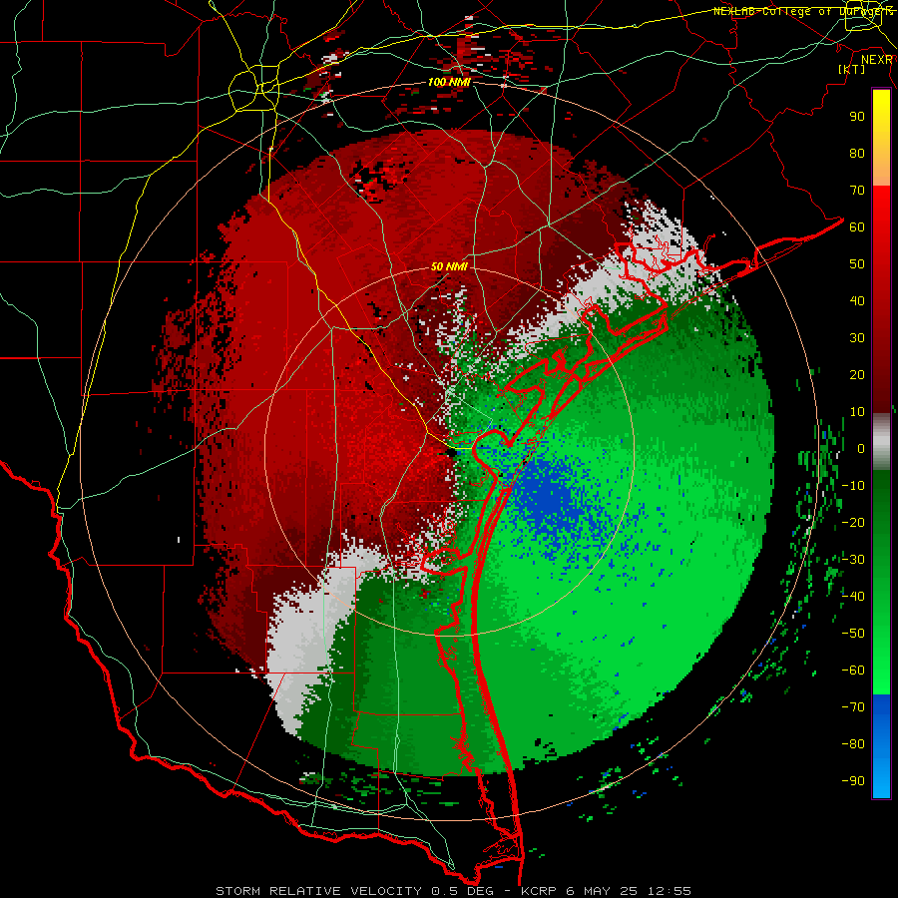The height and width of the screenshot is (898, 898).
Task: Click the "50 NMI" range ring label
Action: 449,266
